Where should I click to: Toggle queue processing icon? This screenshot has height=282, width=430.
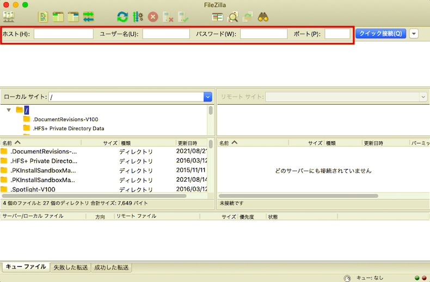point(138,17)
